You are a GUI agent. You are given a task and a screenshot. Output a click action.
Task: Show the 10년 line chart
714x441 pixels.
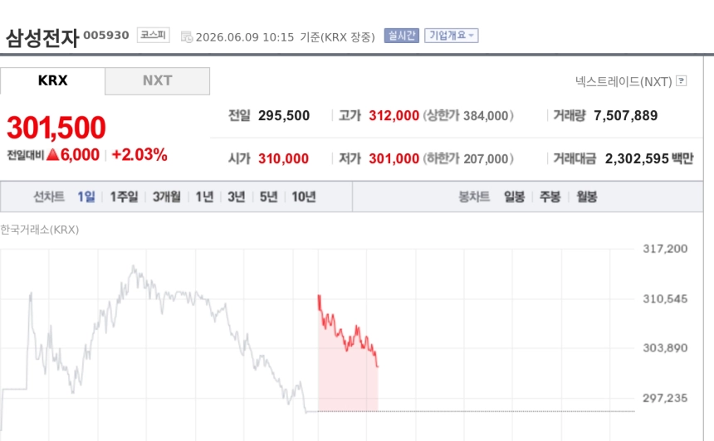tap(304, 196)
